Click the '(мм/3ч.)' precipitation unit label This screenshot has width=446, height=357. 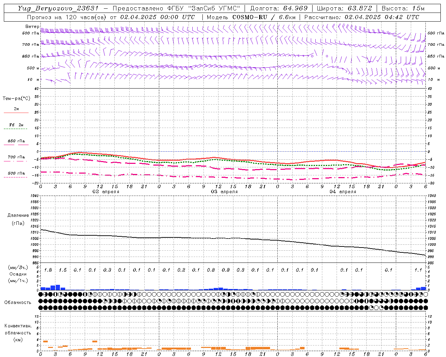pos(18,267)
